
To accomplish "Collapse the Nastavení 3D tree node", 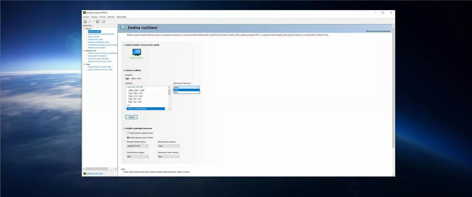I will click(x=84, y=51).
